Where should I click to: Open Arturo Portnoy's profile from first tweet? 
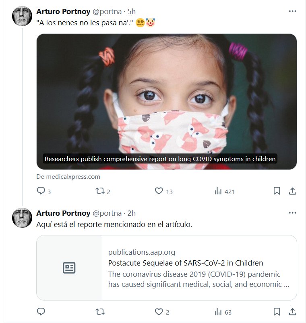(63, 11)
